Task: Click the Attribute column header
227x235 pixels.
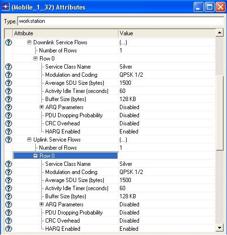Action: [x=65, y=33]
